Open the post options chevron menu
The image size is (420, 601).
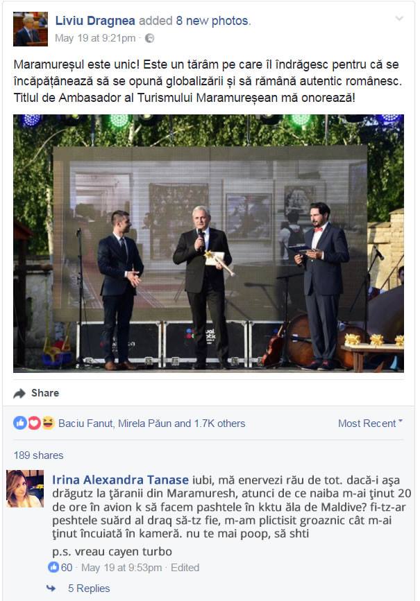(399, 19)
